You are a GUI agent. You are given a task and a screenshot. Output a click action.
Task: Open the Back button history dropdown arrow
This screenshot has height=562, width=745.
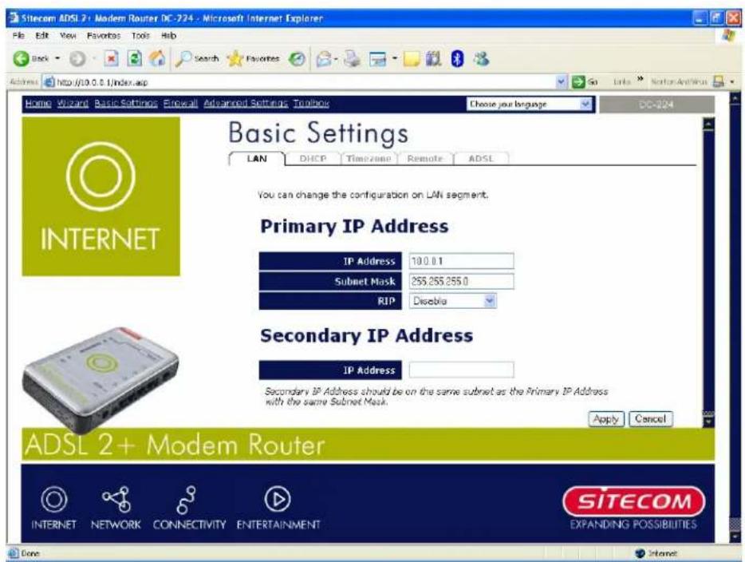pos(57,59)
